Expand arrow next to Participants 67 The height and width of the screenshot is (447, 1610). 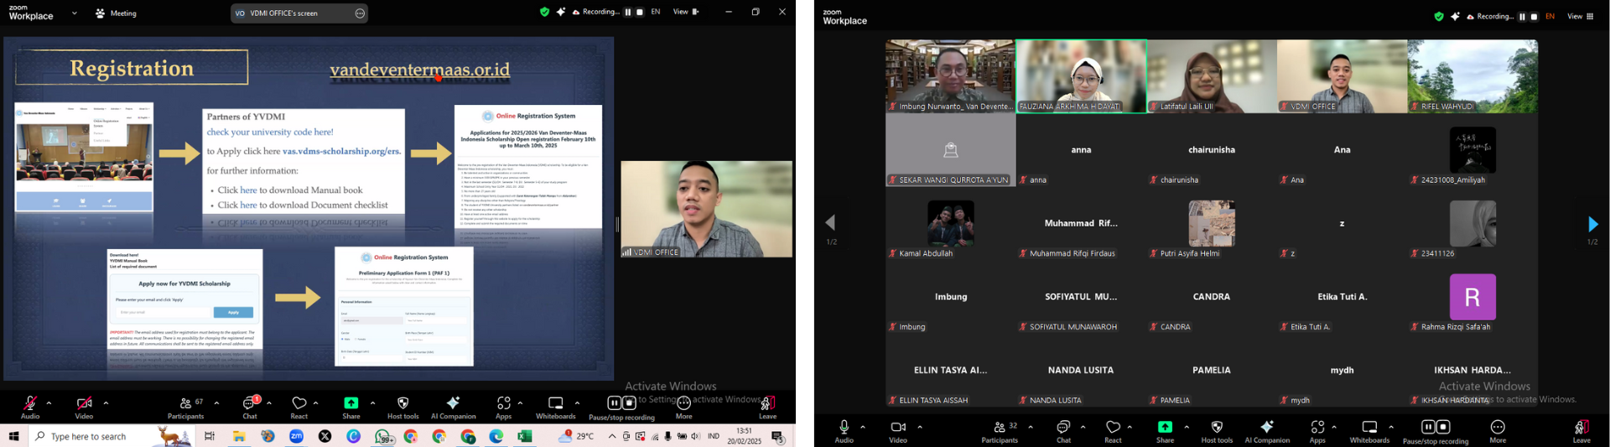point(216,403)
